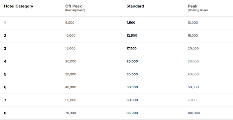Click the Category 7 Off Peak value 50,000
233x120 pixels.
(x=71, y=100)
